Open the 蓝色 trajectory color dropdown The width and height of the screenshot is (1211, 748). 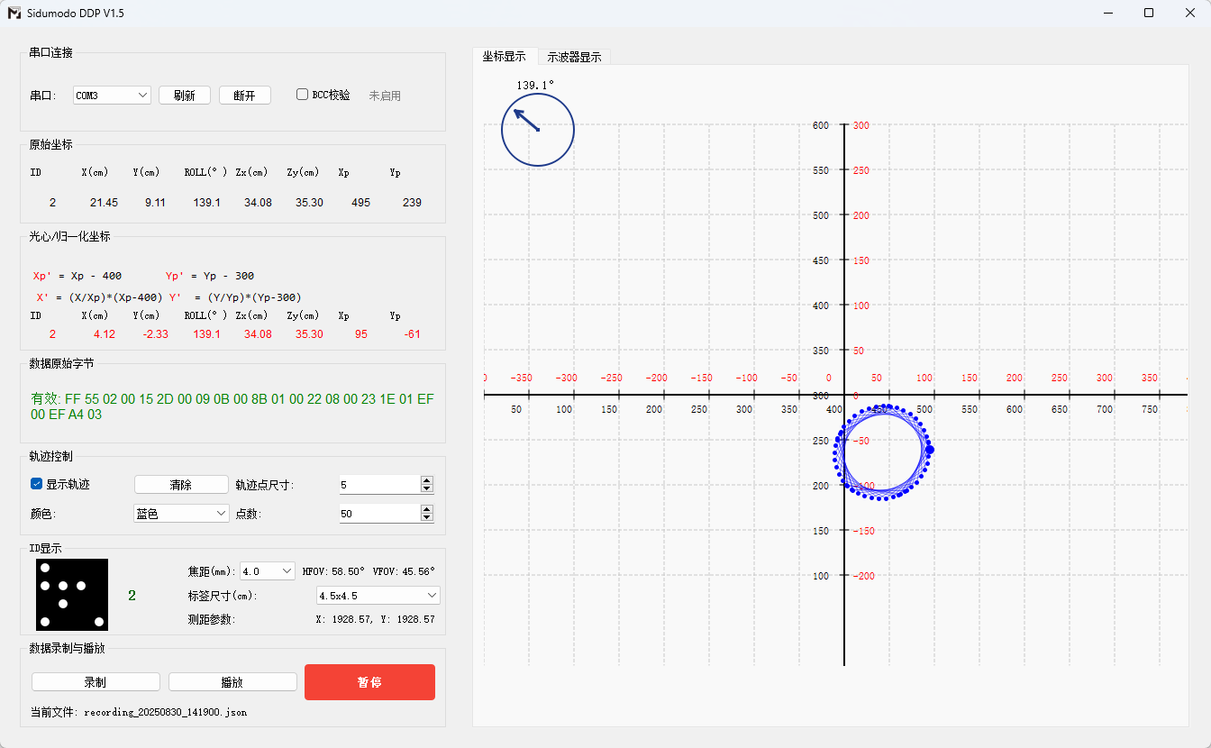pos(181,513)
